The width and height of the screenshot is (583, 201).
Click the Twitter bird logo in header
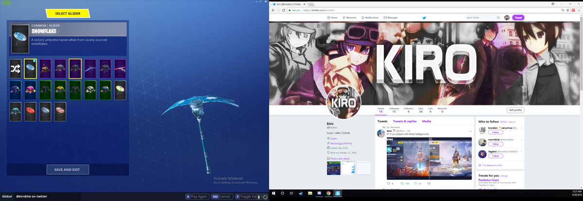pyautogui.click(x=424, y=17)
